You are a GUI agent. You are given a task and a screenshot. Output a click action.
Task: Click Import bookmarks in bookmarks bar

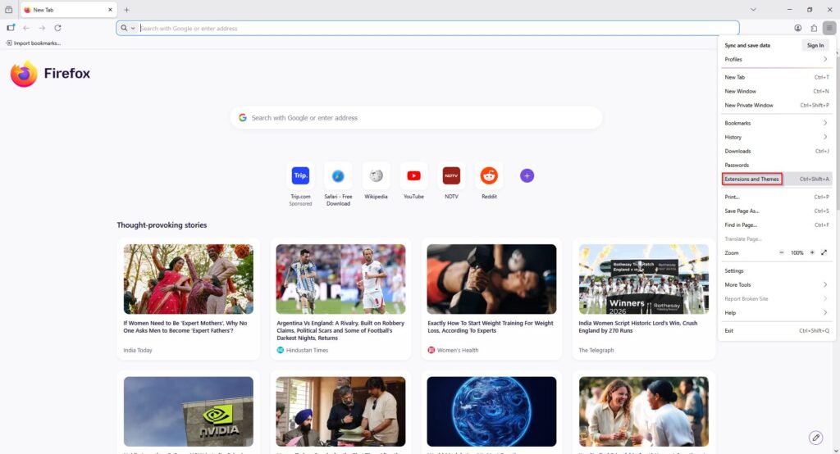pyautogui.click(x=33, y=43)
